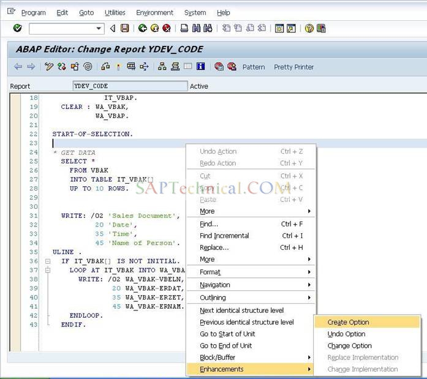This screenshot has height=379, width=427.
Task: Click the Display Navigation Window icon
Action: pyautogui.click(x=175, y=67)
